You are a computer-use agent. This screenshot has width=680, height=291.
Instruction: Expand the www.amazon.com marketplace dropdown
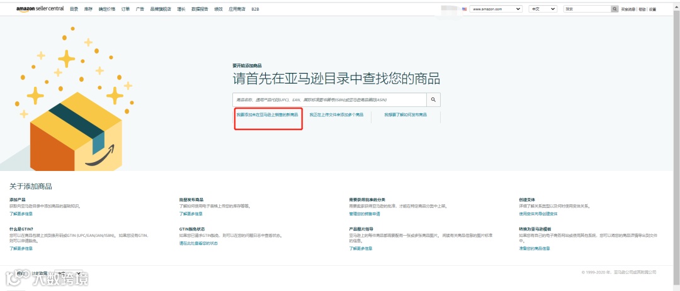coord(496,9)
